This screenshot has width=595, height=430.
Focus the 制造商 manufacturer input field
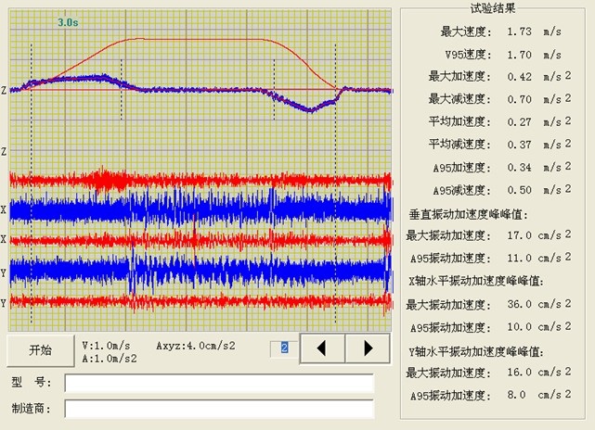[219, 409]
